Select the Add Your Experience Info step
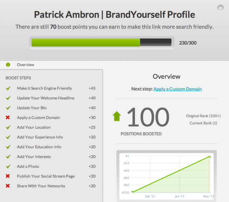 40,137
